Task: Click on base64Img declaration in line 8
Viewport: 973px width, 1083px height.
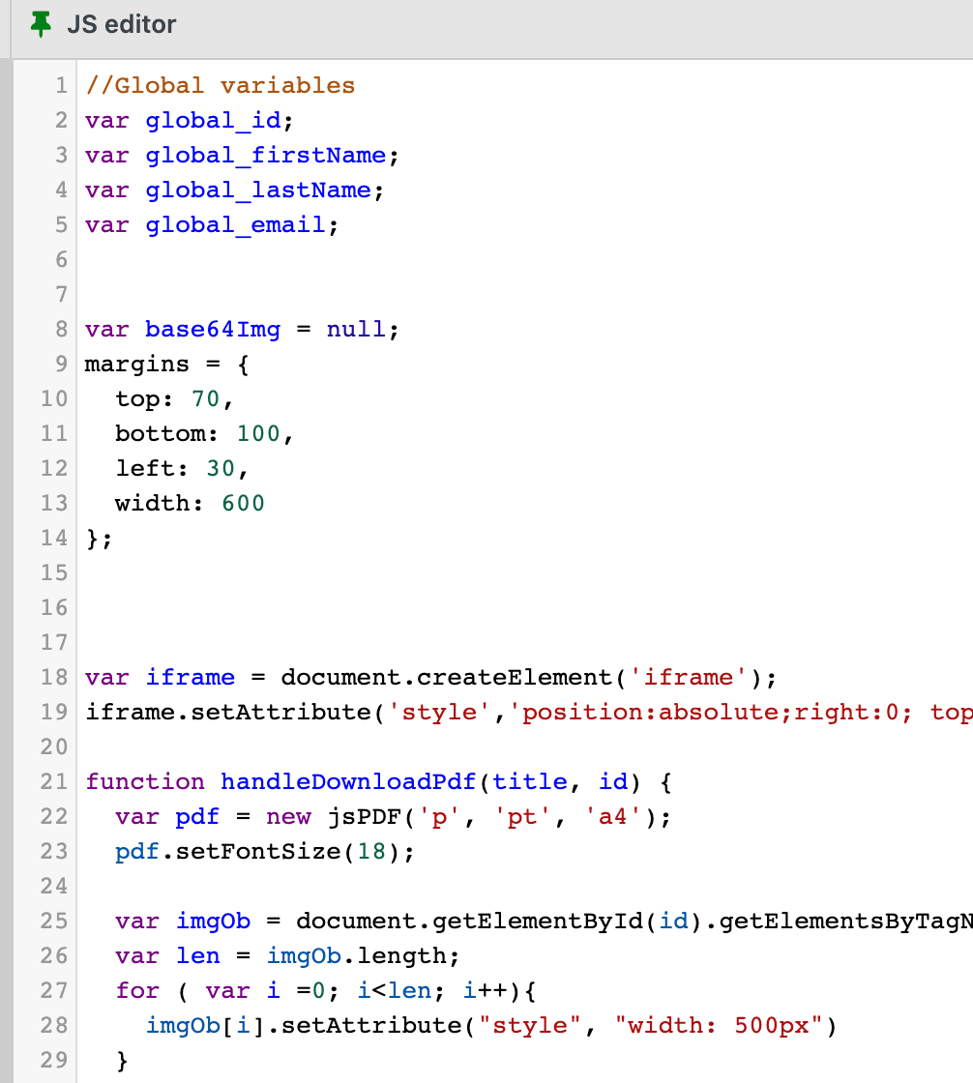Action: 213,330
